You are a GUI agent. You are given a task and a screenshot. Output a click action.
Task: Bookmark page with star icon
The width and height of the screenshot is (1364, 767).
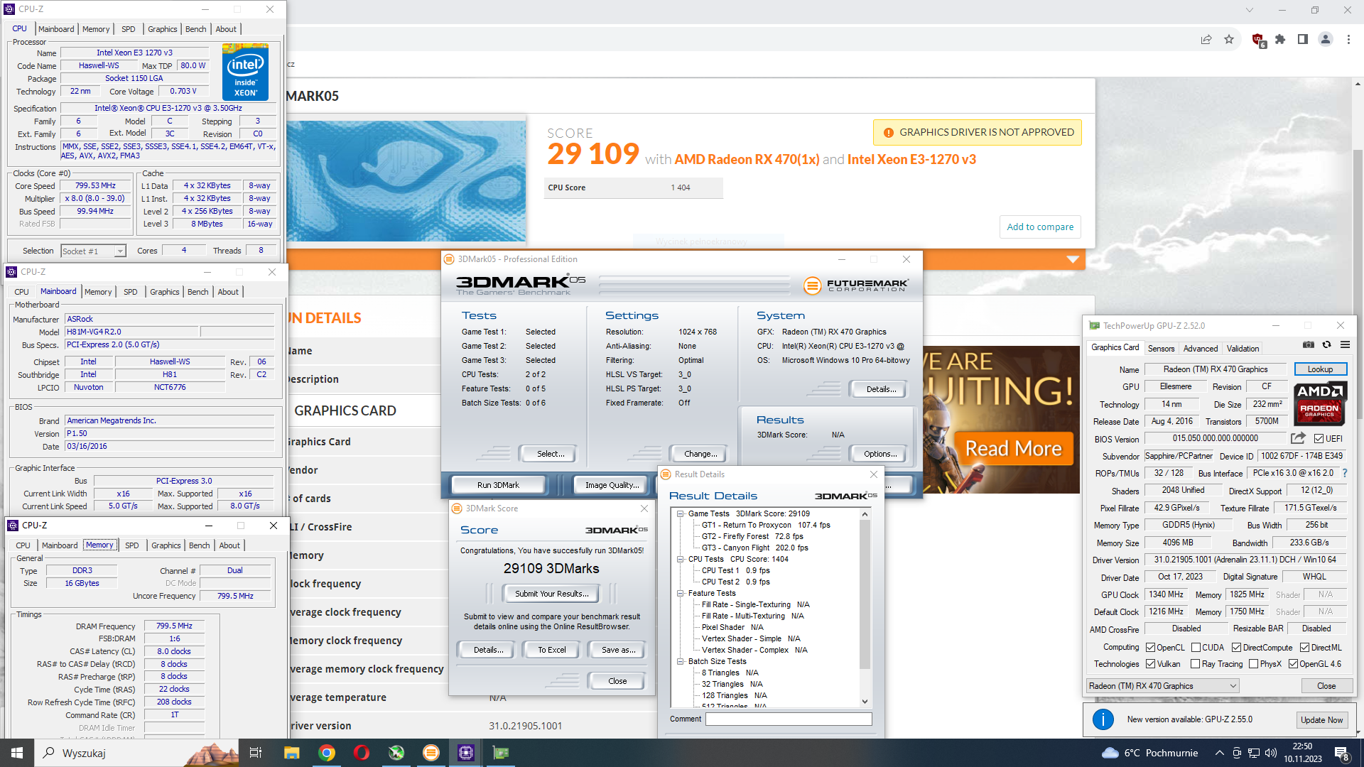(1229, 39)
